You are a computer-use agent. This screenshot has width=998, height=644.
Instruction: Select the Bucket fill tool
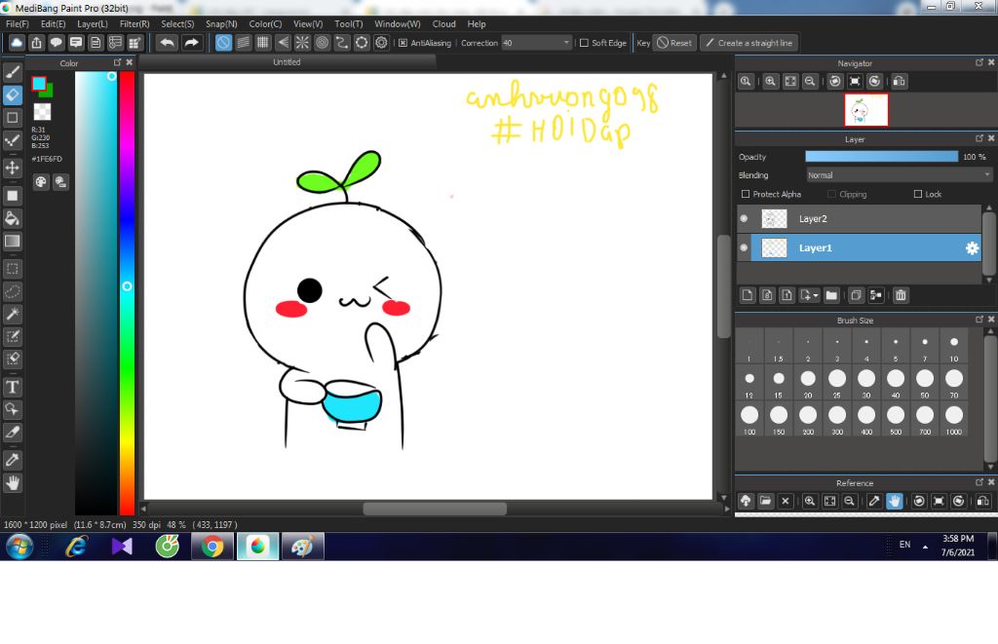12,218
